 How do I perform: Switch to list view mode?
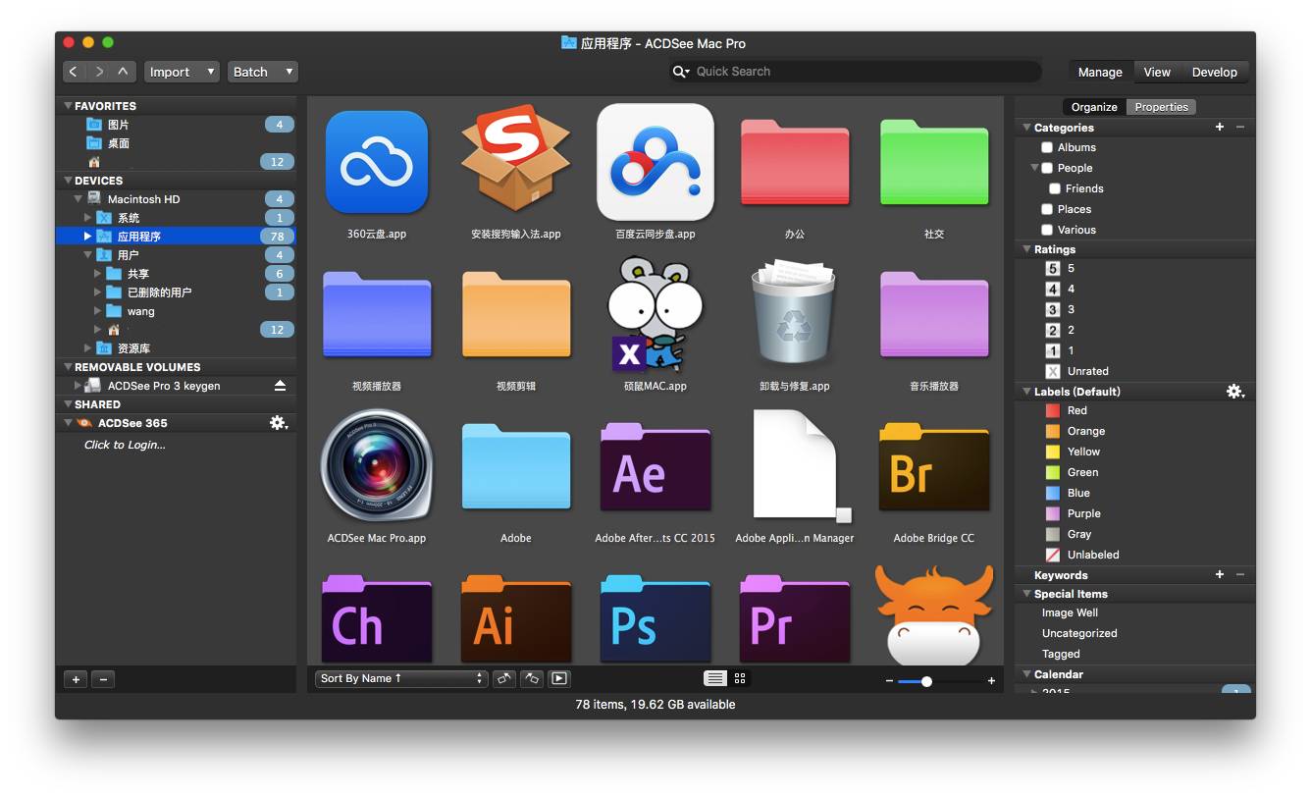[715, 678]
